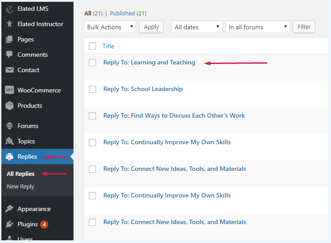Click the Elated Instructor person icon
The image size is (331, 243).
(9, 24)
